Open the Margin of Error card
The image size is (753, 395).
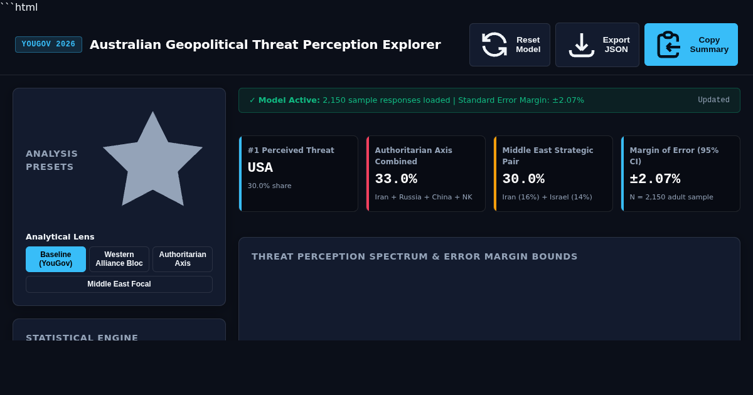coord(680,174)
